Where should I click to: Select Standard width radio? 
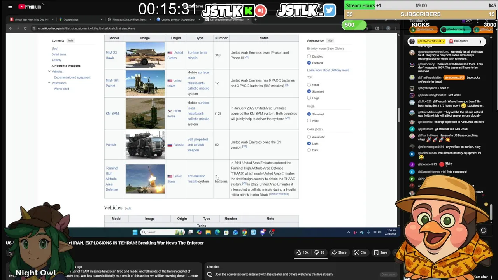(309, 114)
